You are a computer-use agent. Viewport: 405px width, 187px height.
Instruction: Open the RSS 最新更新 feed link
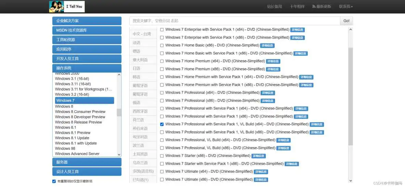(x=322, y=6)
